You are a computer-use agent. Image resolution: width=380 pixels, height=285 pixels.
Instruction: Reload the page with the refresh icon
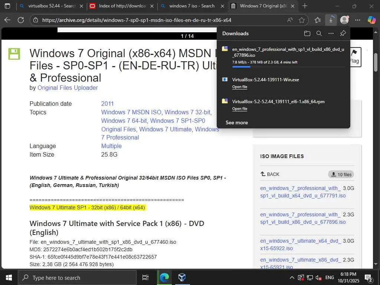click(21, 20)
